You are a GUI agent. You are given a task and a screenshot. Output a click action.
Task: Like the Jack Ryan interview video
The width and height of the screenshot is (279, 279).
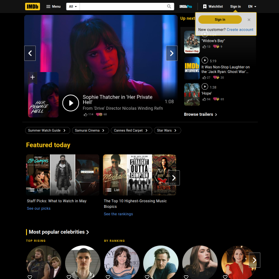[206, 78]
